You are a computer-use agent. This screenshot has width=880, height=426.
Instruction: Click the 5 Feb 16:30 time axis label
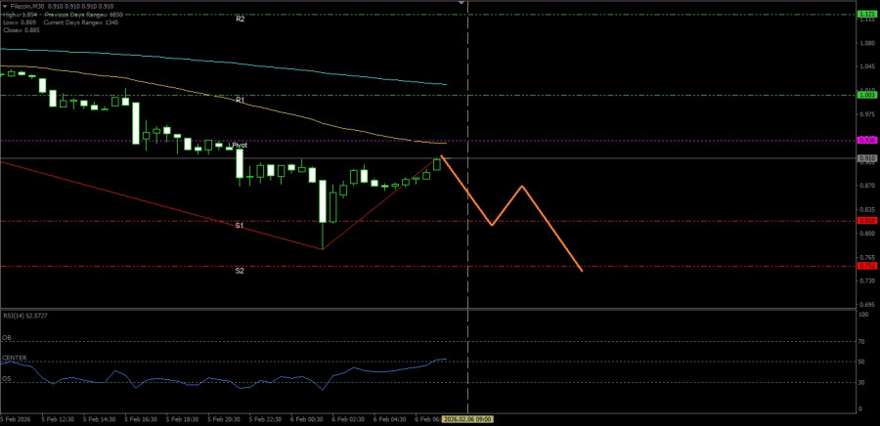pos(140,419)
